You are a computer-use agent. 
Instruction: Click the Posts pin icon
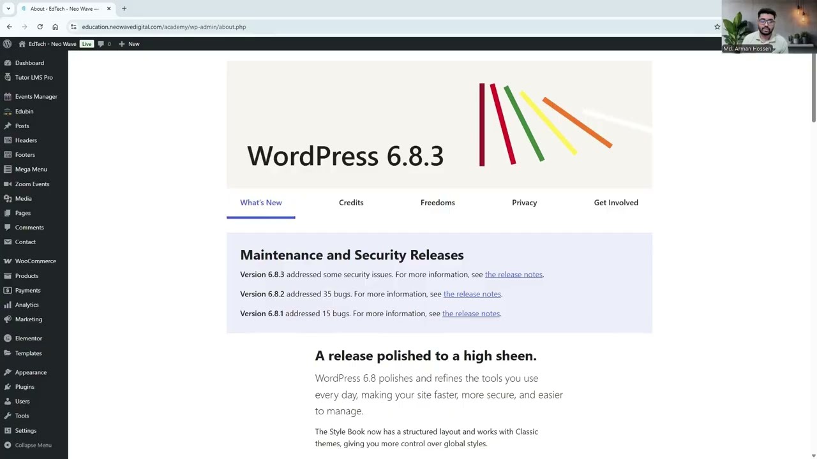(8, 126)
